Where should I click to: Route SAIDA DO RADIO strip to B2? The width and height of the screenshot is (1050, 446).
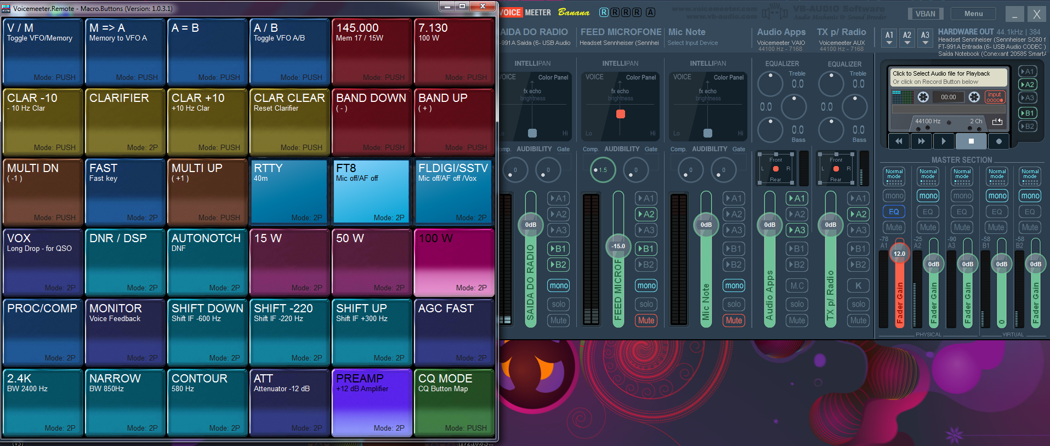559,265
